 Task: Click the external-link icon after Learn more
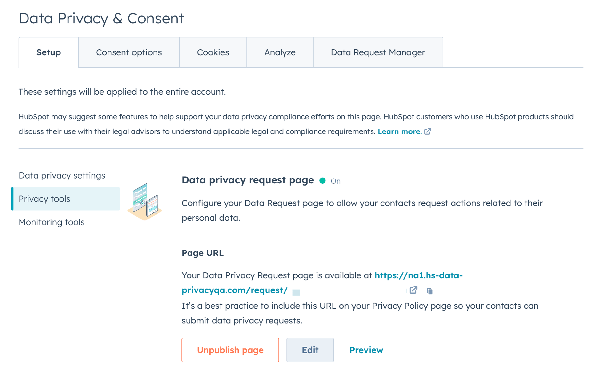click(428, 131)
